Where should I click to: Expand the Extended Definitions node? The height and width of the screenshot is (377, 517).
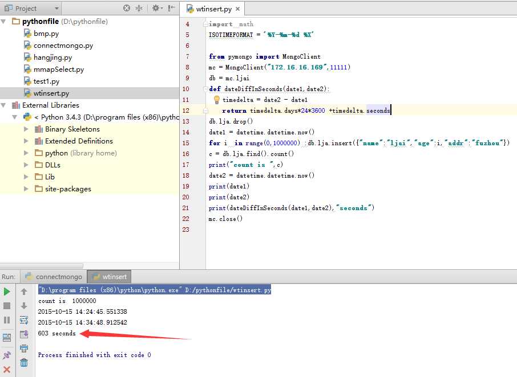tap(26, 141)
